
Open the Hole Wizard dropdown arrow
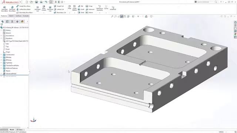44,13
